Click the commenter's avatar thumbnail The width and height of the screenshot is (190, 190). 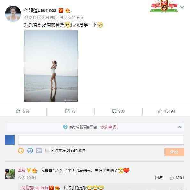[x=10, y=174]
